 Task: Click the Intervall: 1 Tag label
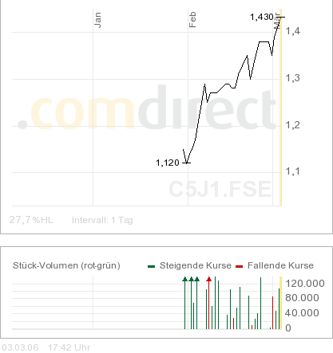[x=102, y=220]
